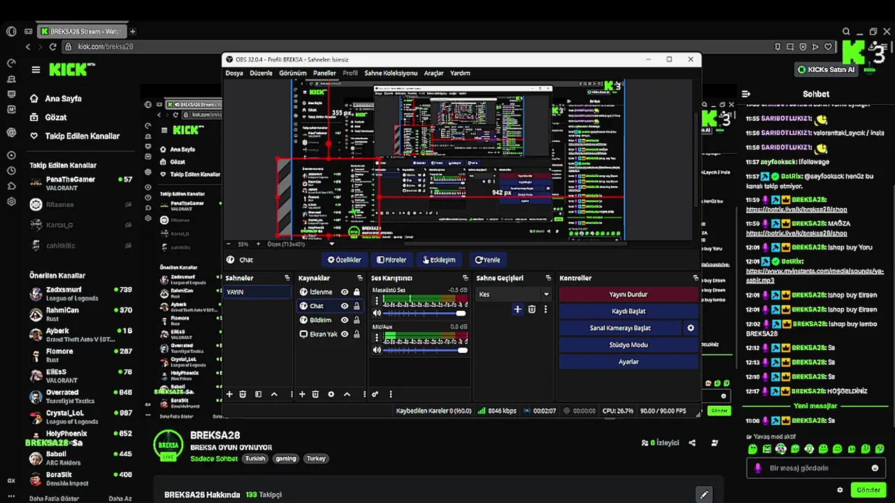Open Filtreler for selected source
Image resolution: width=895 pixels, height=503 pixels.
[x=392, y=260]
